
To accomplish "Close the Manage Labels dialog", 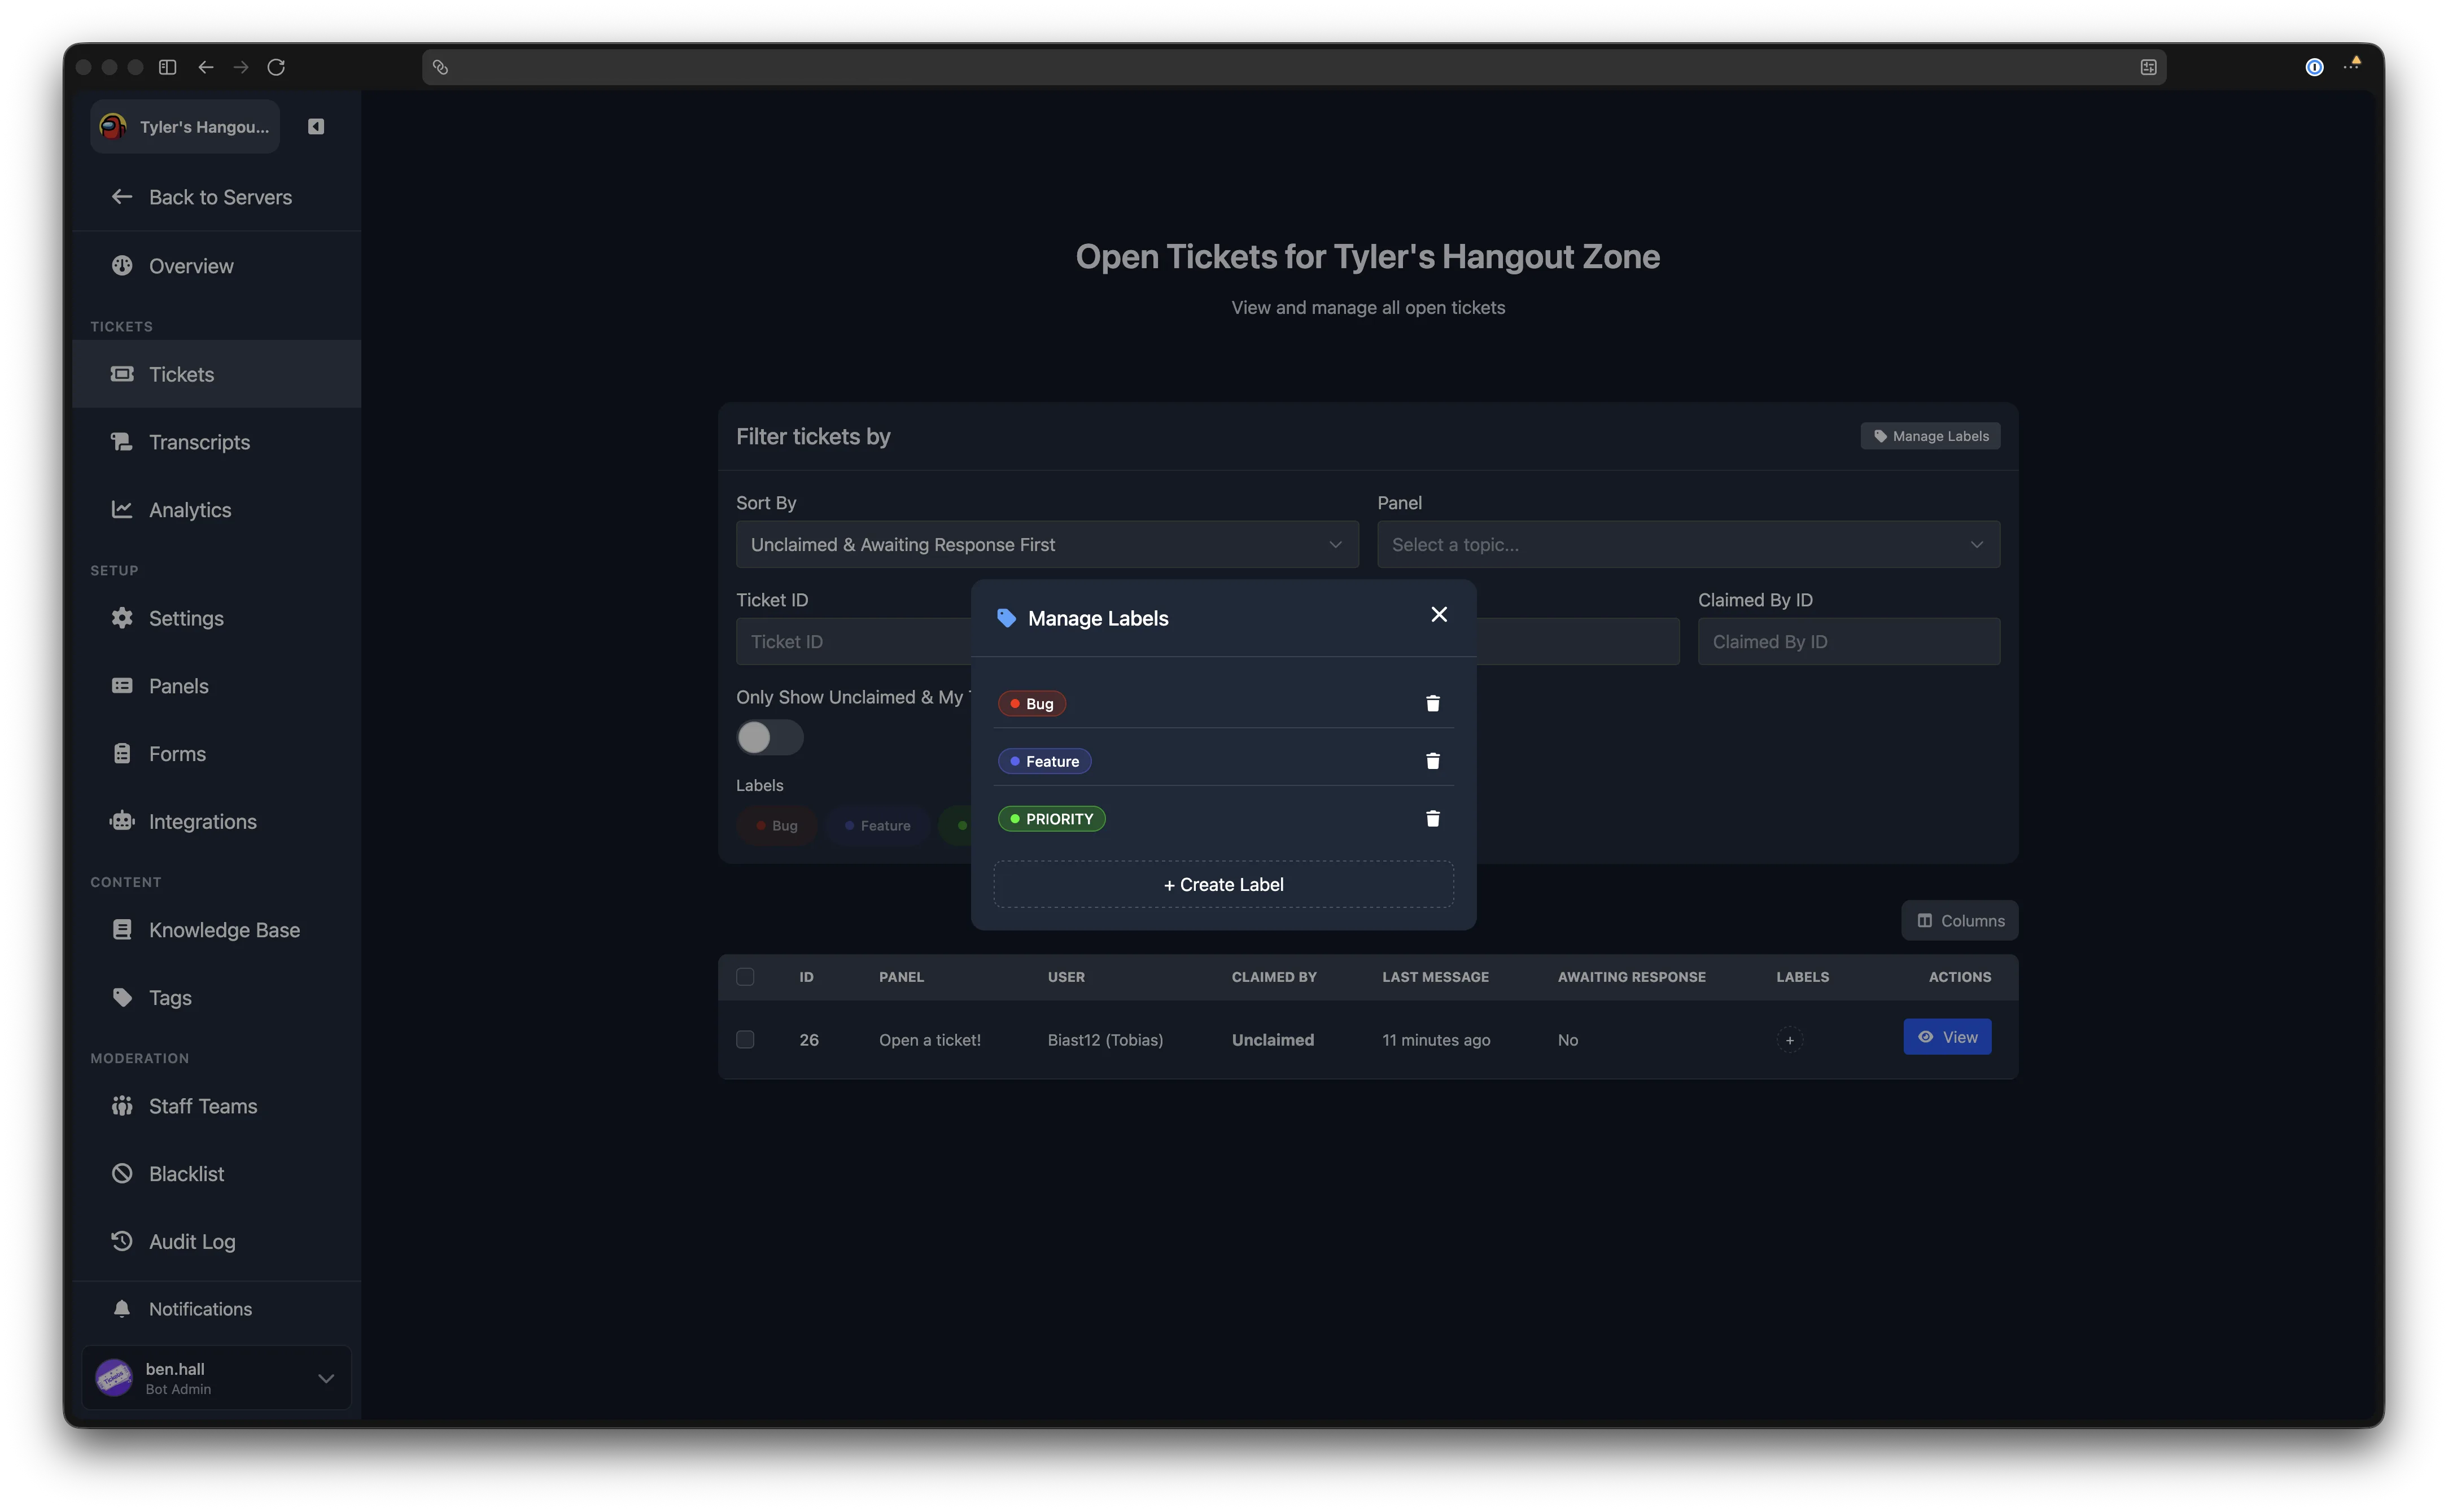I will tap(1439, 614).
